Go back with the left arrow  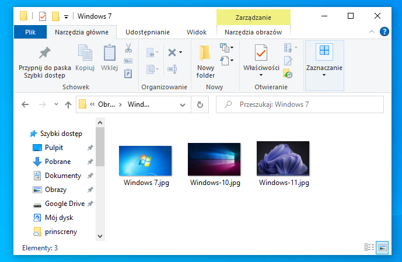pos(25,104)
